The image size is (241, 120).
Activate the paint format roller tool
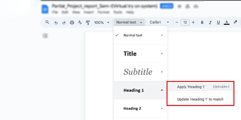(x=88, y=23)
